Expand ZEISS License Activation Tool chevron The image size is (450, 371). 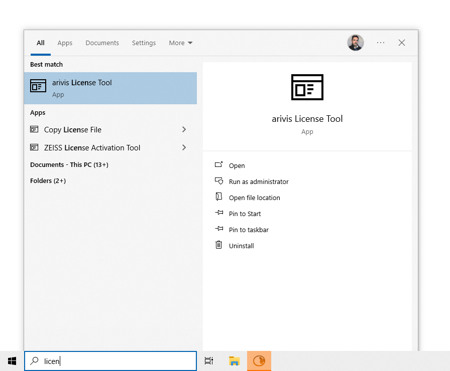184,147
